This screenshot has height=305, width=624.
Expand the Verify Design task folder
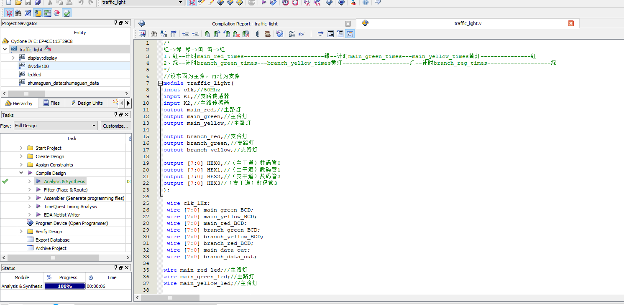pyautogui.click(x=21, y=231)
